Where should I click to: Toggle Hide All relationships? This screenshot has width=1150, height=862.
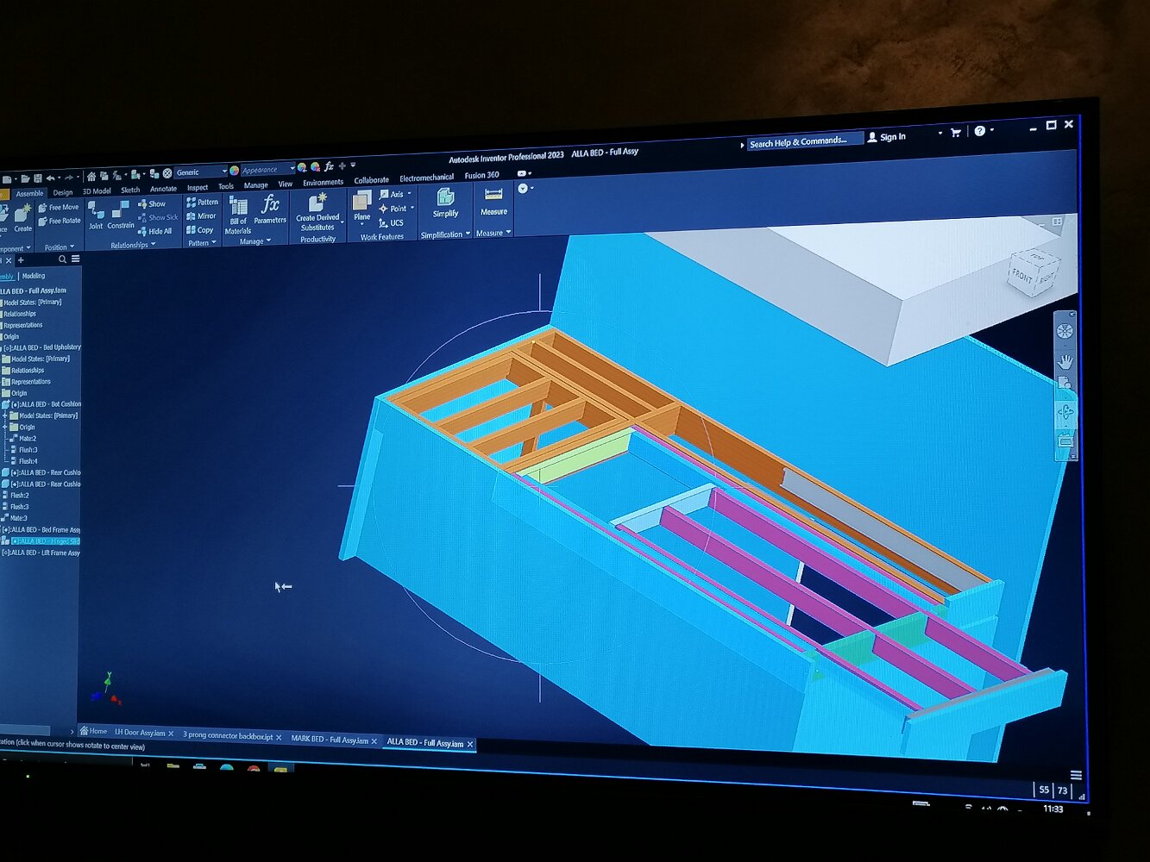pyautogui.click(x=155, y=231)
